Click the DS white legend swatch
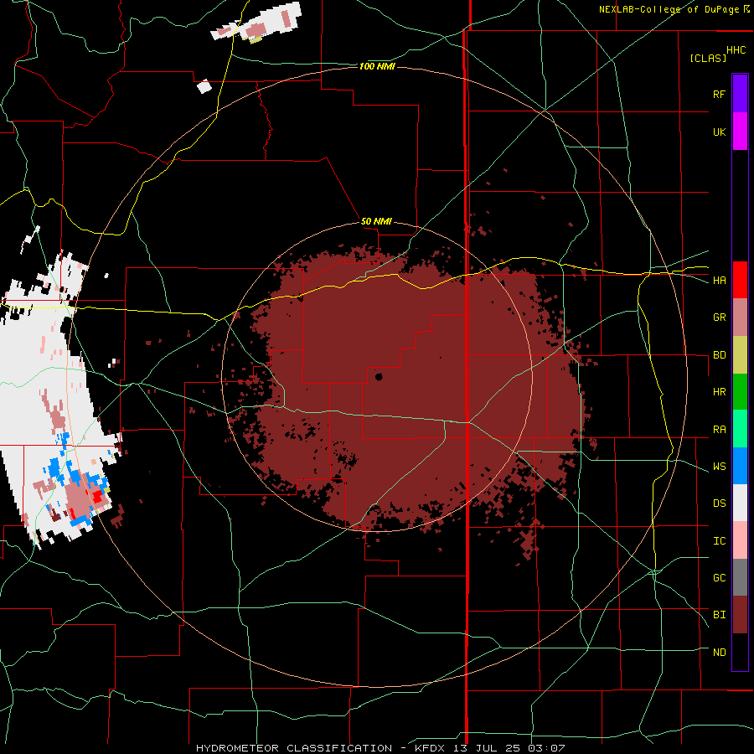Viewport: 754px width, 754px height. click(740, 503)
